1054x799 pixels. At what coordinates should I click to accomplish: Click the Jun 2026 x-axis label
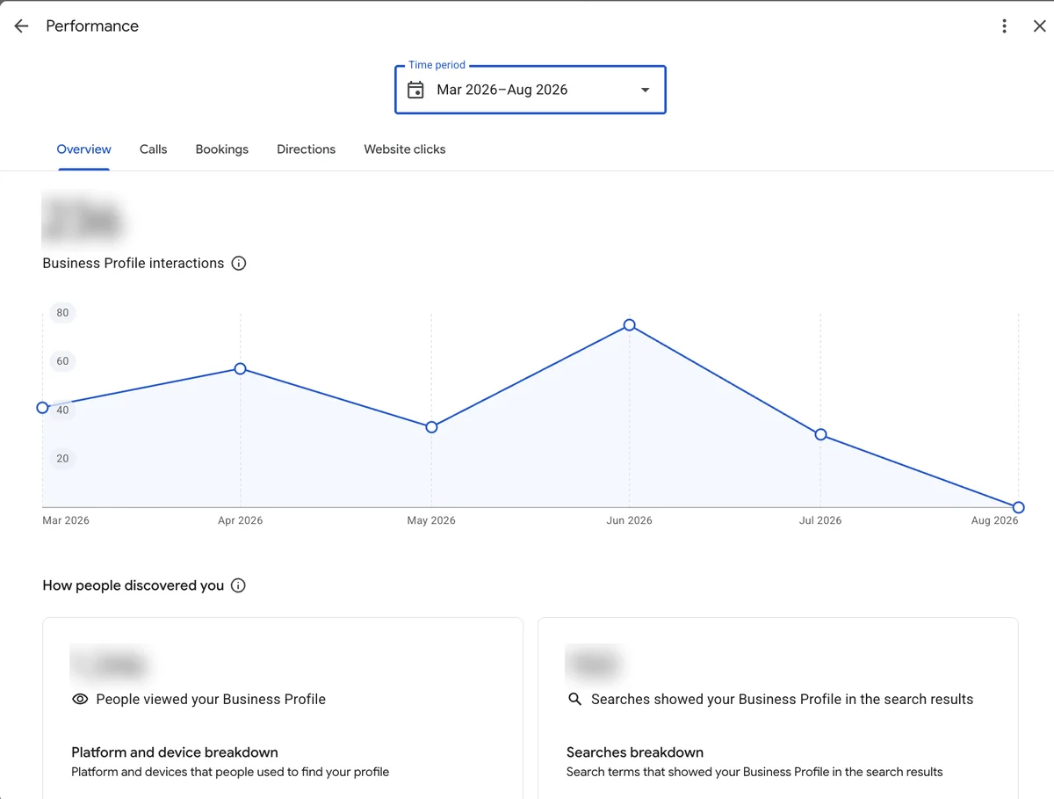pos(629,520)
